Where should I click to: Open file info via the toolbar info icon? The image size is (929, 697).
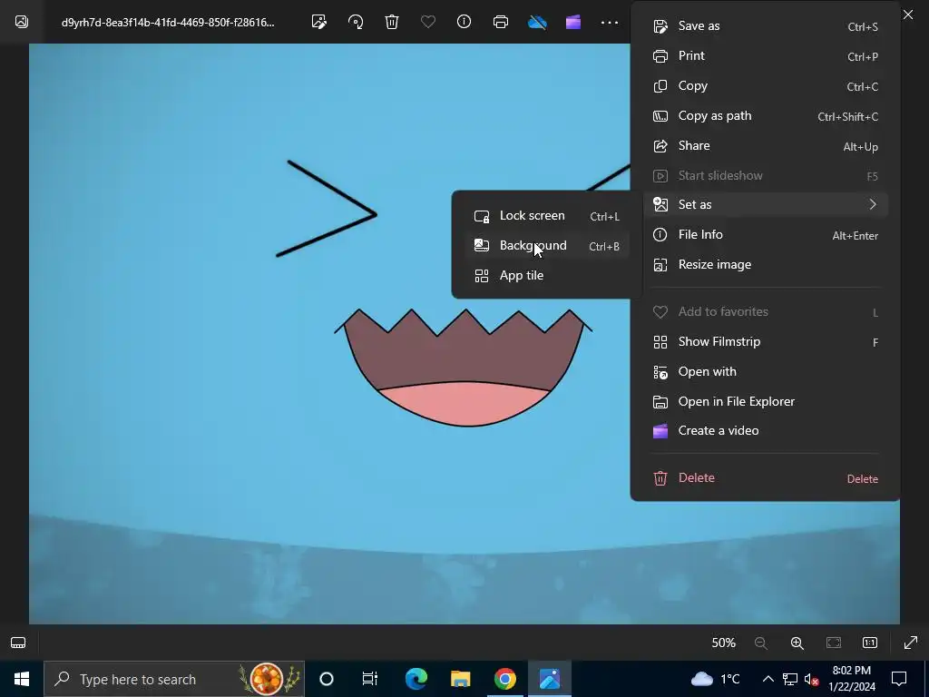click(464, 22)
